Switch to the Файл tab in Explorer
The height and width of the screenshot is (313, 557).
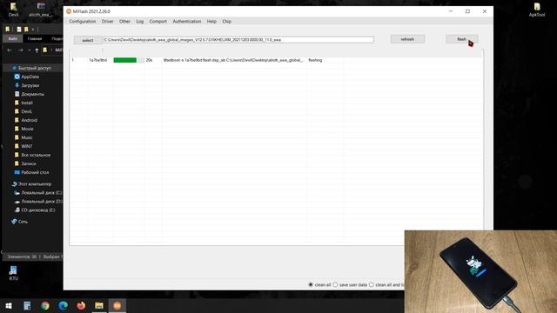click(x=13, y=38)
